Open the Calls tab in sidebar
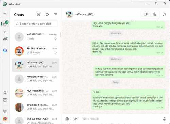This screenshot has height=124, width=170. 5,31
